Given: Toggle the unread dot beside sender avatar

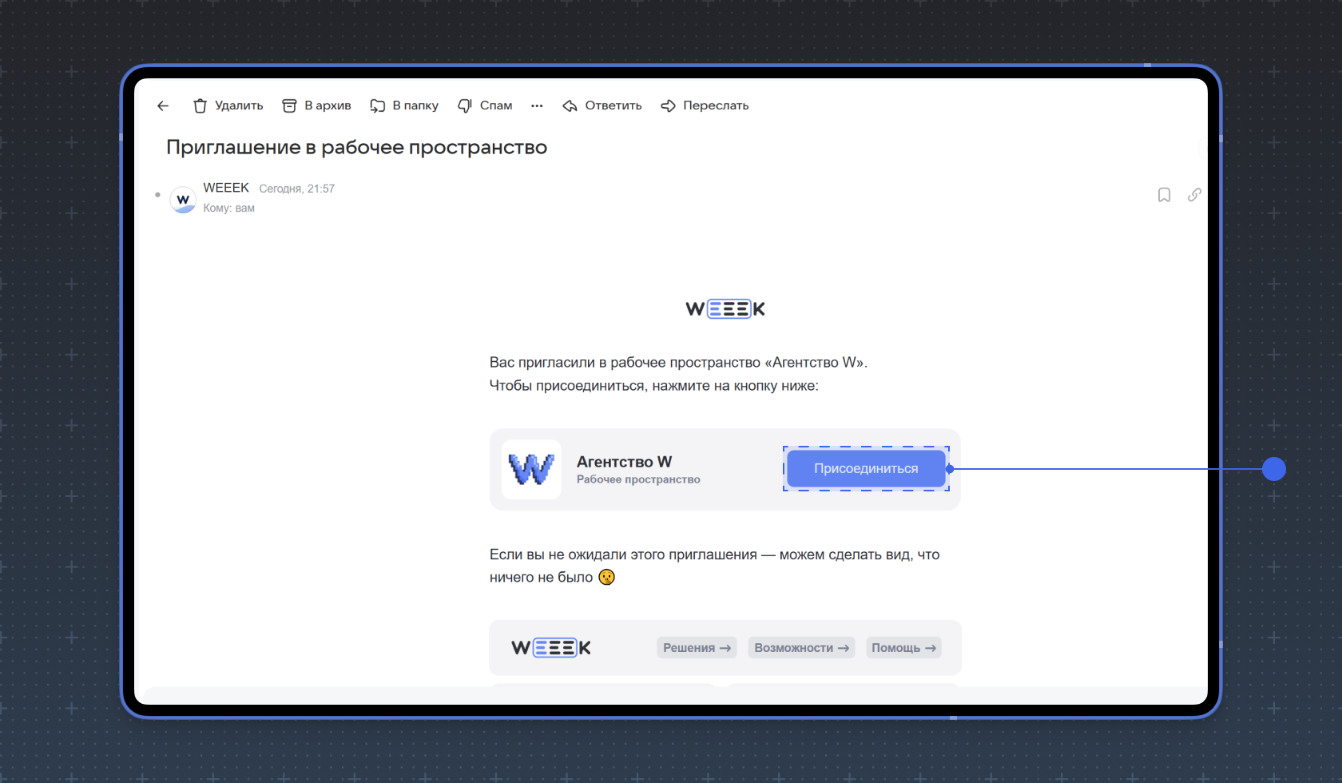Looking at the screenshot, I should click(157, 195).
